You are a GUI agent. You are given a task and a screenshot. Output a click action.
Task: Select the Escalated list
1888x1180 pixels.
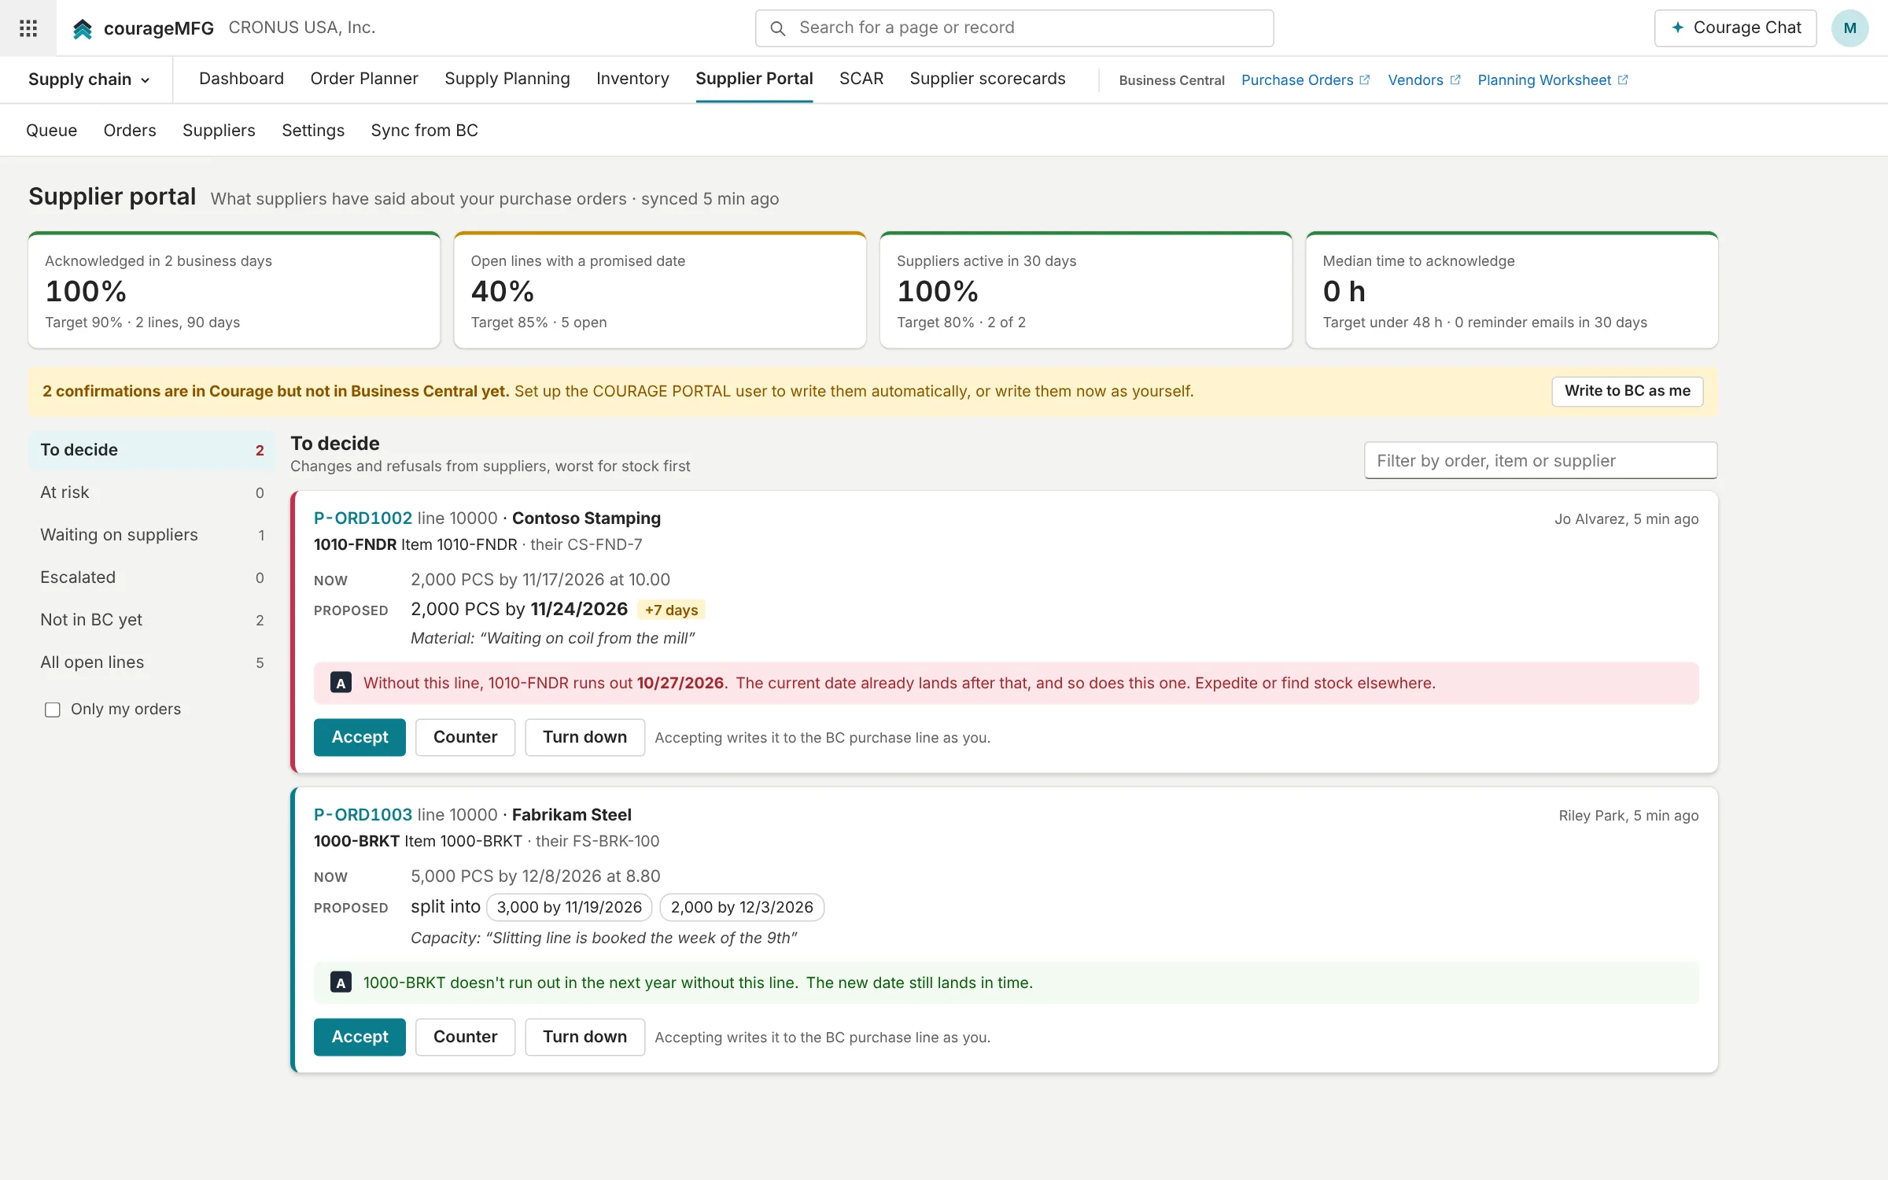pyautogui.click(x=152, y=577)
